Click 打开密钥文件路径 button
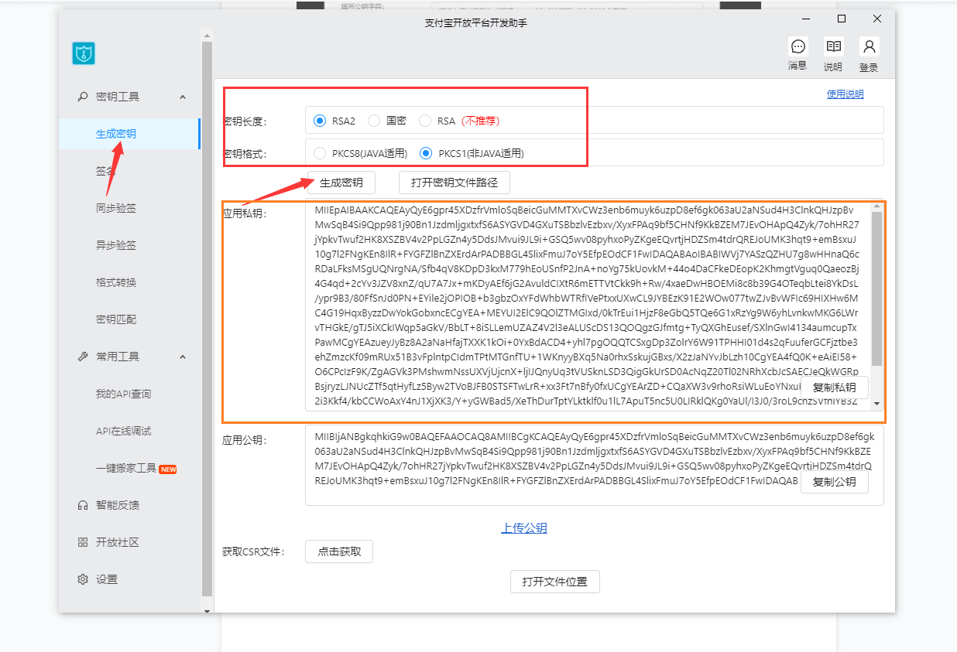This screenshot has width=957, height=652. tap(454, 183)
